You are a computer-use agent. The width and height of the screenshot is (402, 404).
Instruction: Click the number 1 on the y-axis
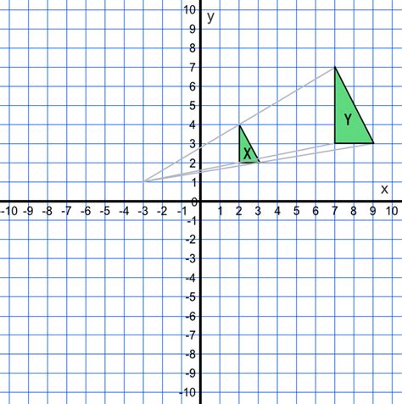pos(193,183)
